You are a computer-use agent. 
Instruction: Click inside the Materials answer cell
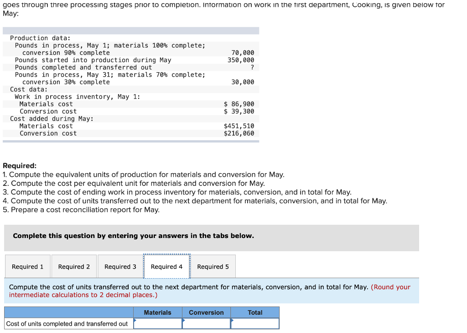click(158, 323)
